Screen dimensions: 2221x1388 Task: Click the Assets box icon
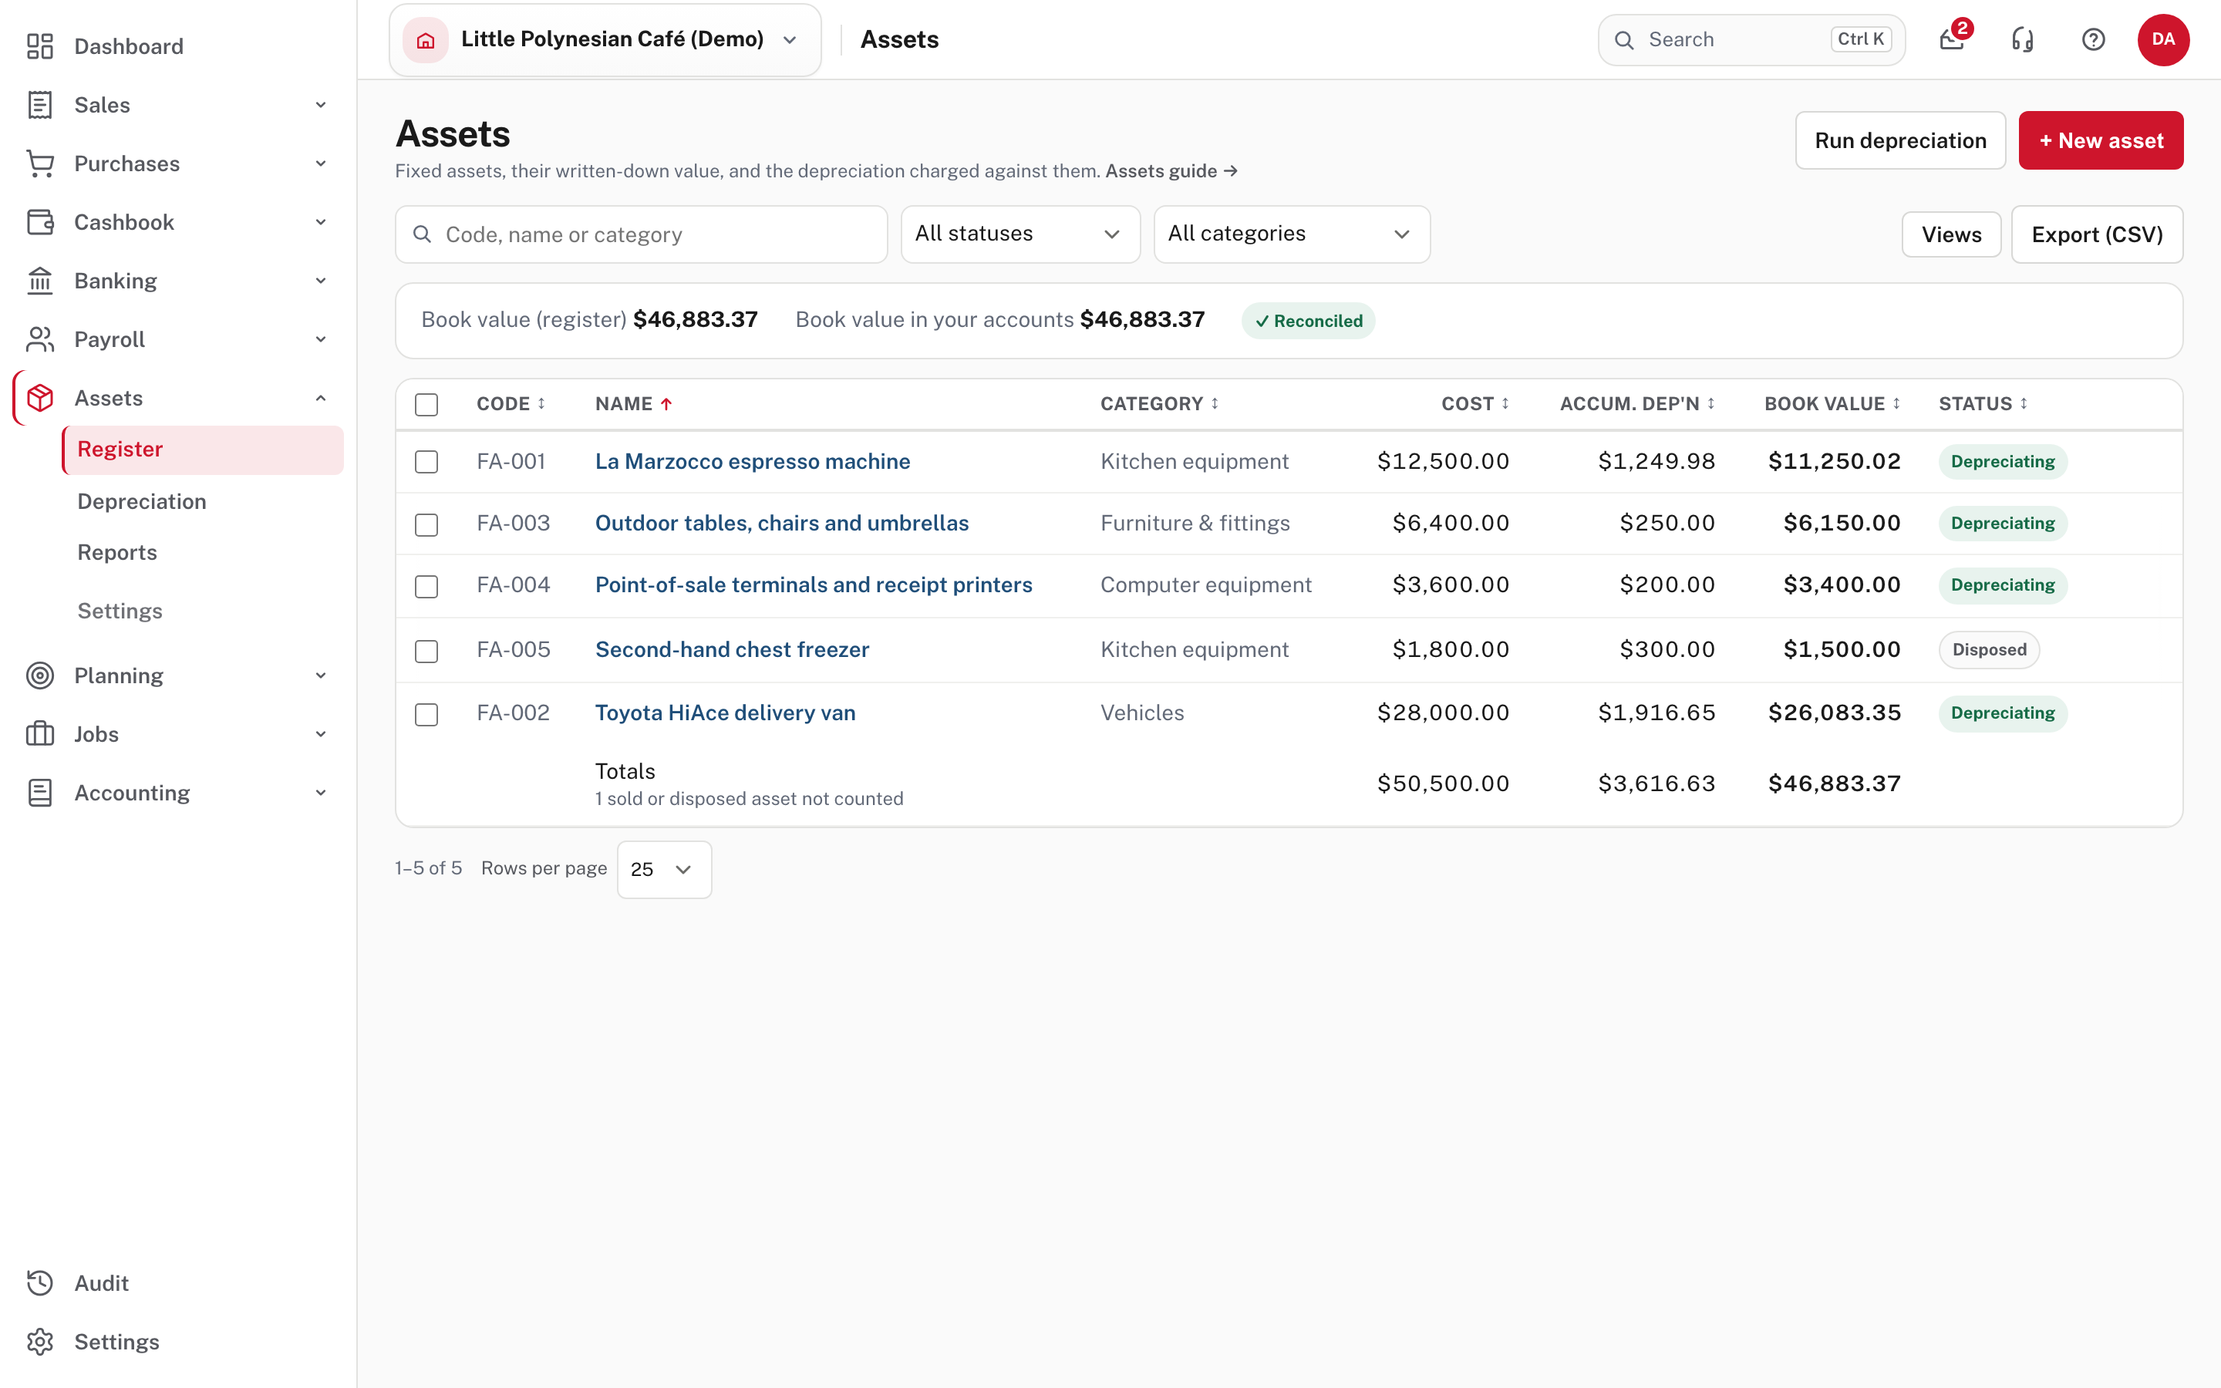coord(39,399)
